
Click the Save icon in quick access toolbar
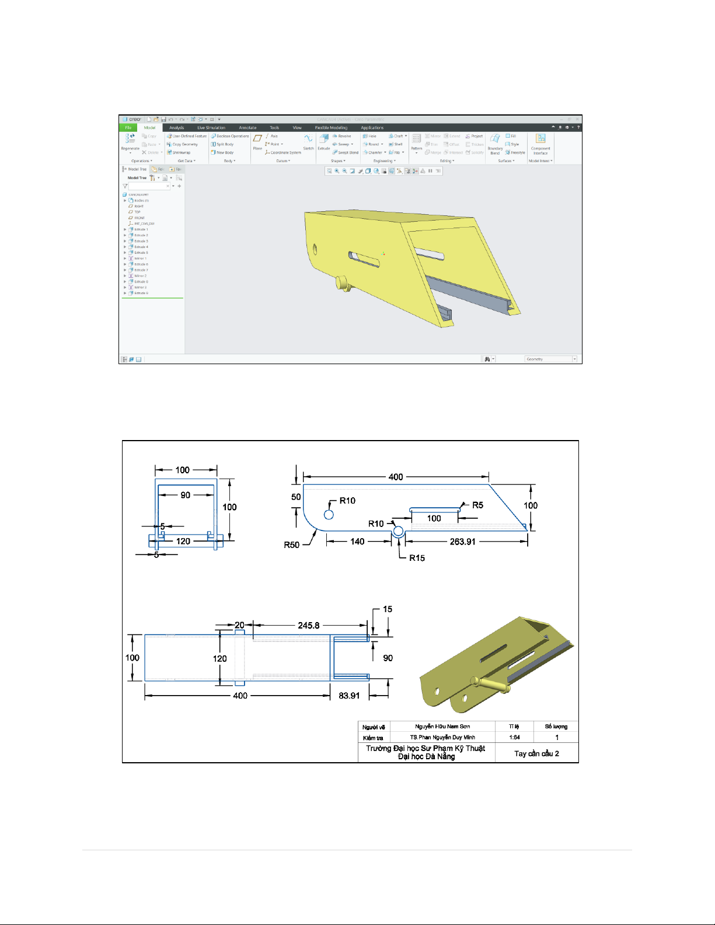point(164,119)
